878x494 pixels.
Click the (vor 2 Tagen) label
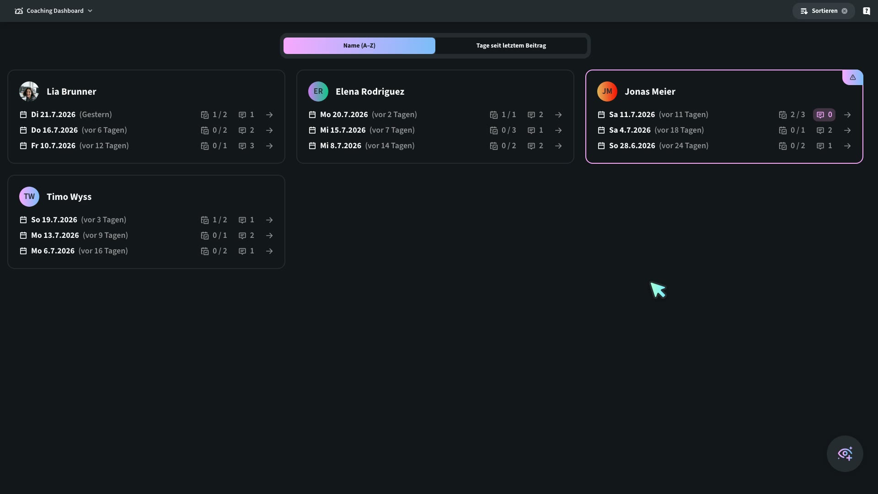click(x=394, y=115)
